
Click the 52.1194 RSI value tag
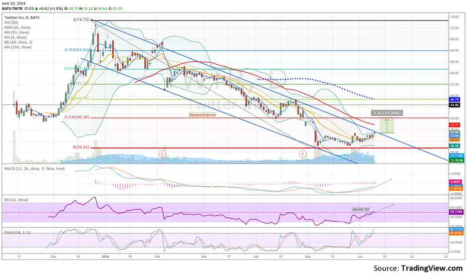pos(456,212)
